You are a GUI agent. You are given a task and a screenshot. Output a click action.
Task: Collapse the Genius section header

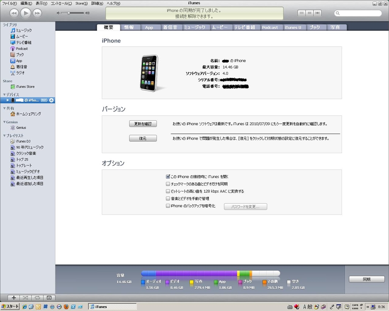pos(4,122)
